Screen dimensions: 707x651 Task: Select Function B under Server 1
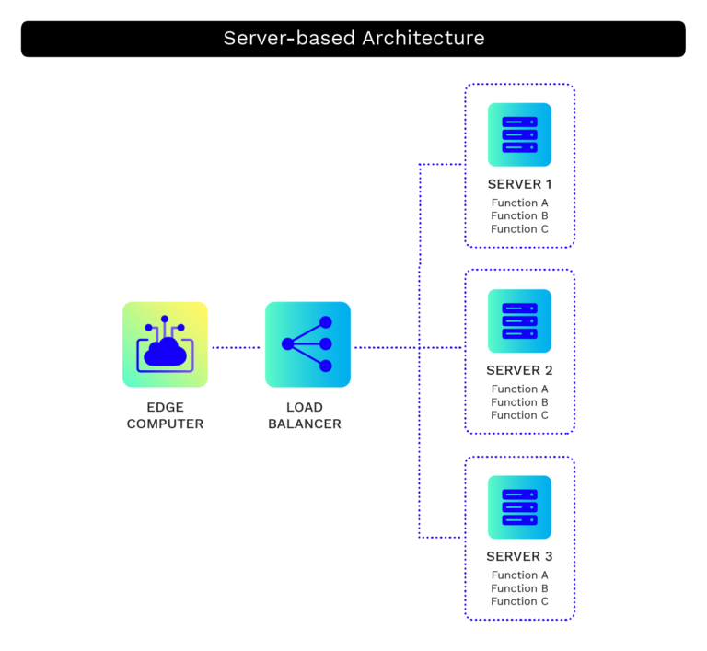click(x=519, y=215)
